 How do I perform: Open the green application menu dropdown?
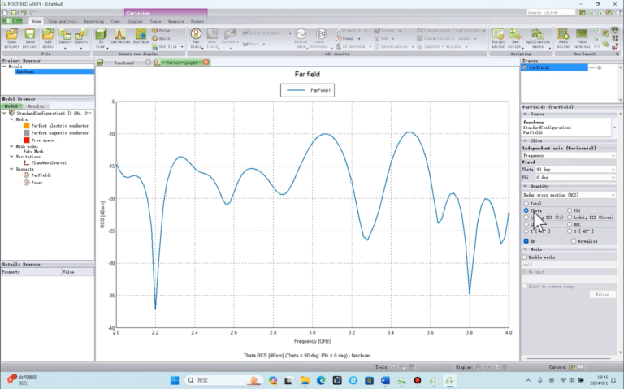point(11,20)
